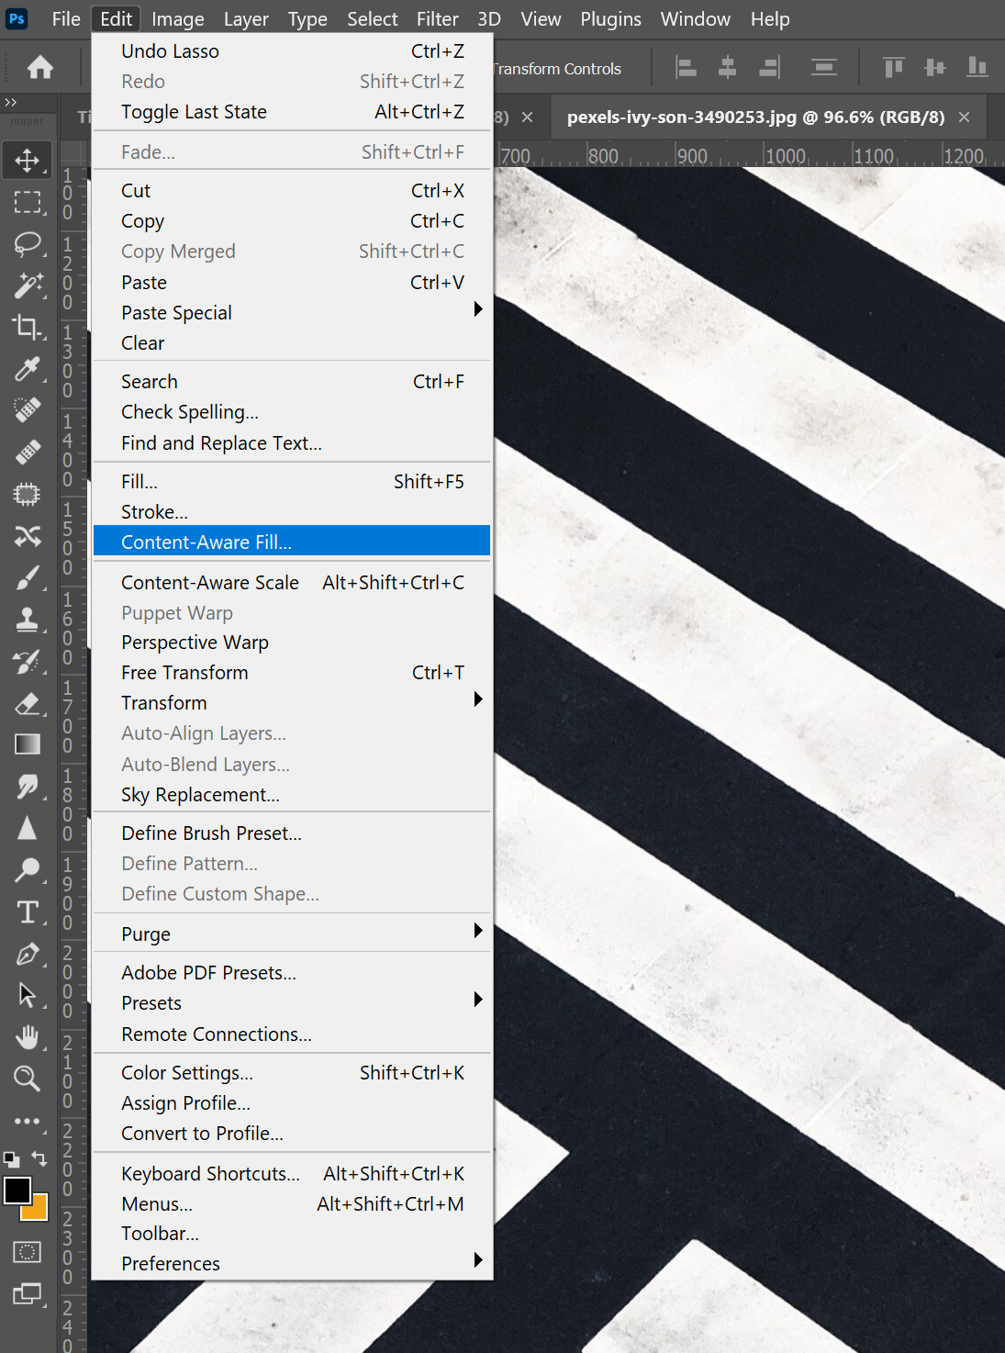Open the Layer menu
Image resolution: width=1005 pixels, height=1353 pixels.
point(246,18)
